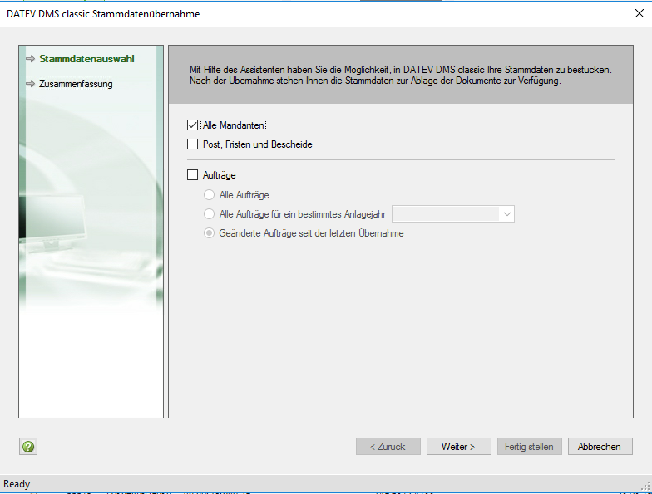Viewport: 652px width, 494px height.
Task: Click the assistant description text in the gray header
Action: (x=401, y=75)
